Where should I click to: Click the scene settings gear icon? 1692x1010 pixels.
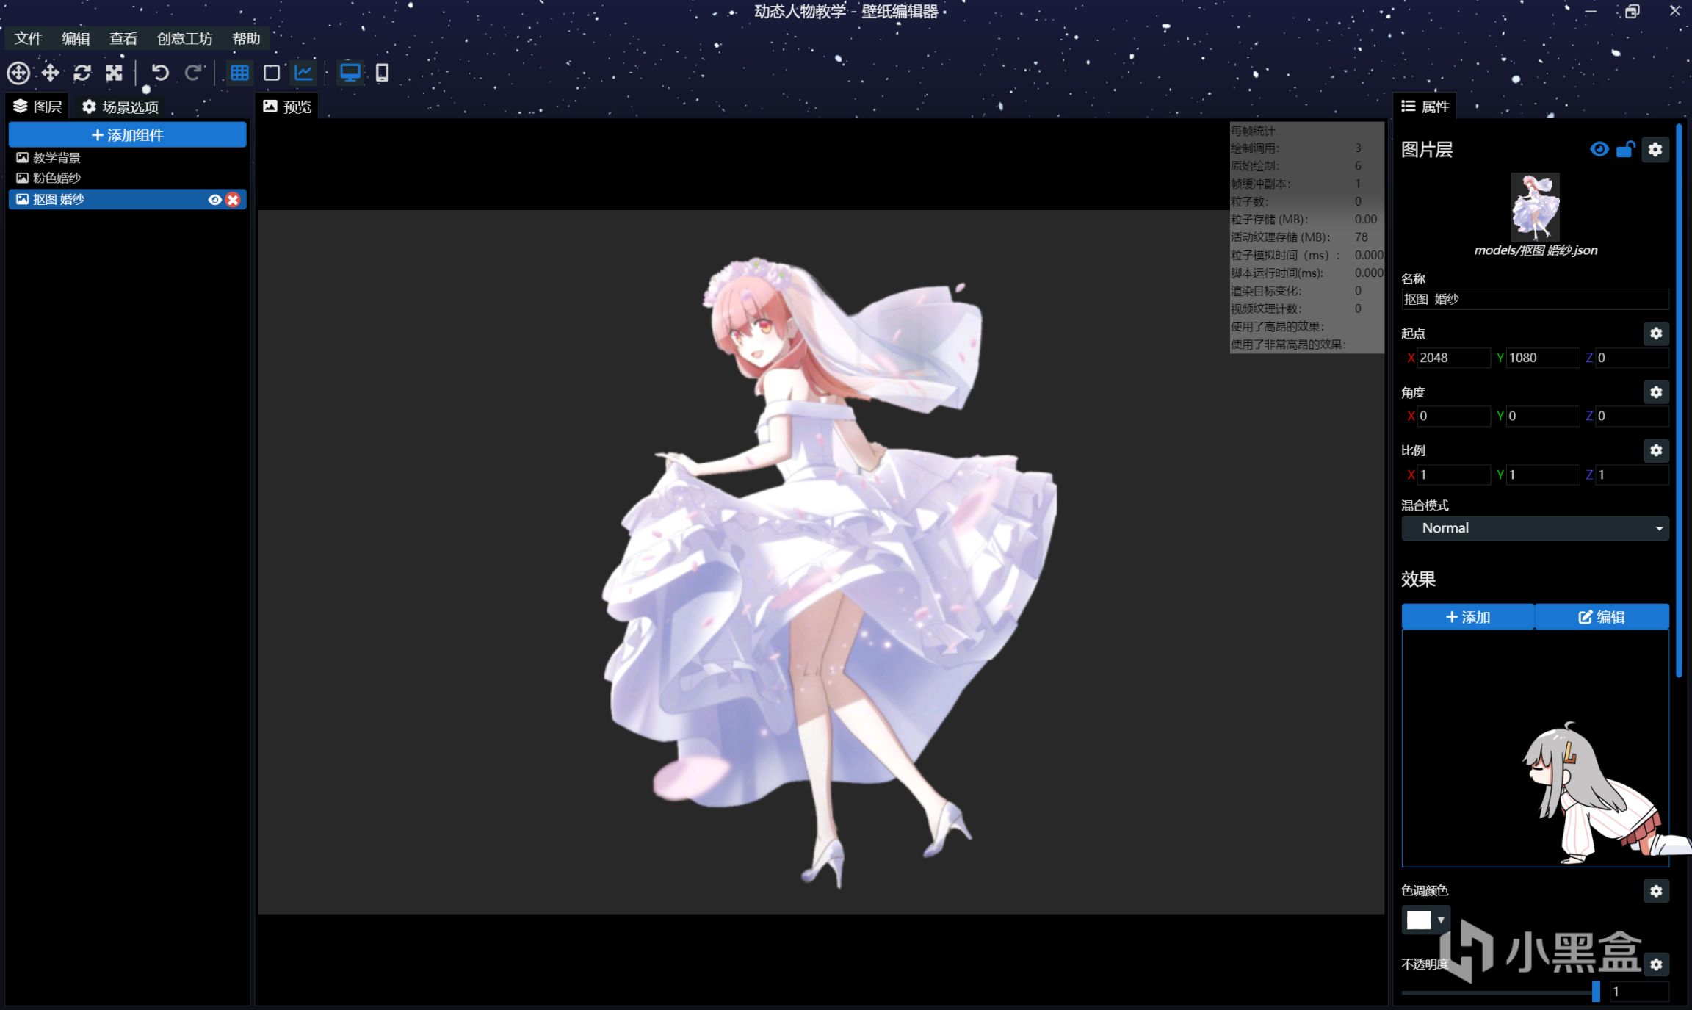[91, 106]
